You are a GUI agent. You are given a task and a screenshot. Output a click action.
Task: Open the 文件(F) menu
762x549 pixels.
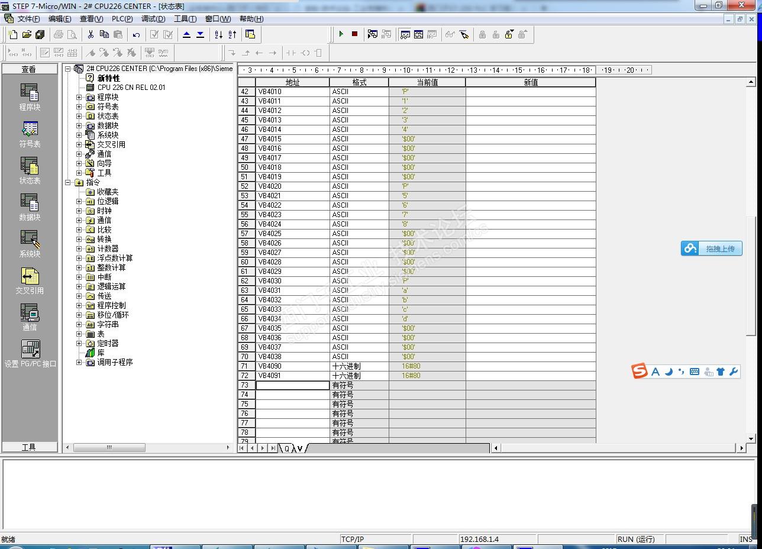(29, 19)
